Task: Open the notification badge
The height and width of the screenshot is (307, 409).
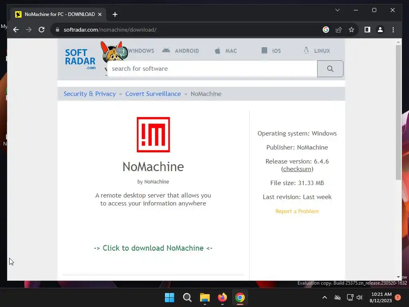Action: coord(398,297)
